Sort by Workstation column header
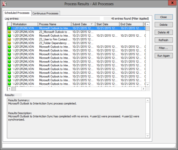Screen dimensions: 178x150 coord(25,24)
